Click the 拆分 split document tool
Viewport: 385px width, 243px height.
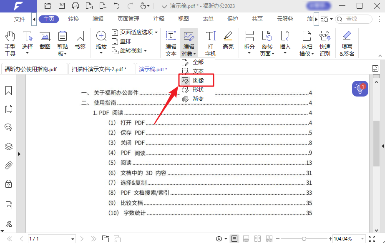tap(249, 42)
